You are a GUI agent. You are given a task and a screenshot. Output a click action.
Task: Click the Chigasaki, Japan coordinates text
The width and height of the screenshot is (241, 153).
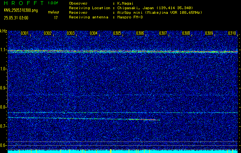(155, 8)
